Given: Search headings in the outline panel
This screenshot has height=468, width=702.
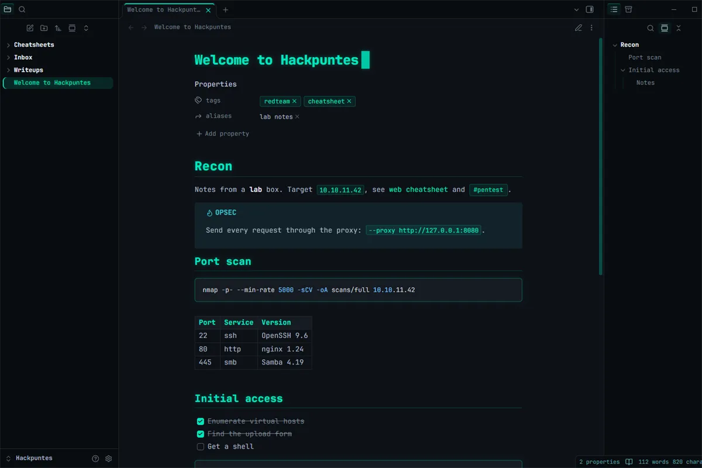Looking at the screenshot, I should pos(651,28).
